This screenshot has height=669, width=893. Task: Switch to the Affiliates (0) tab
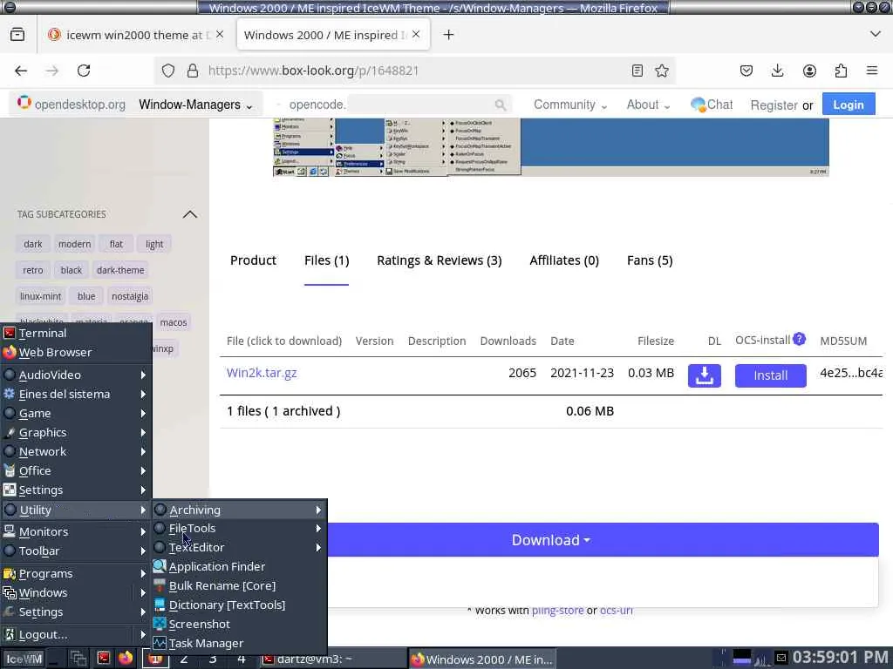(x=564, y=260)
